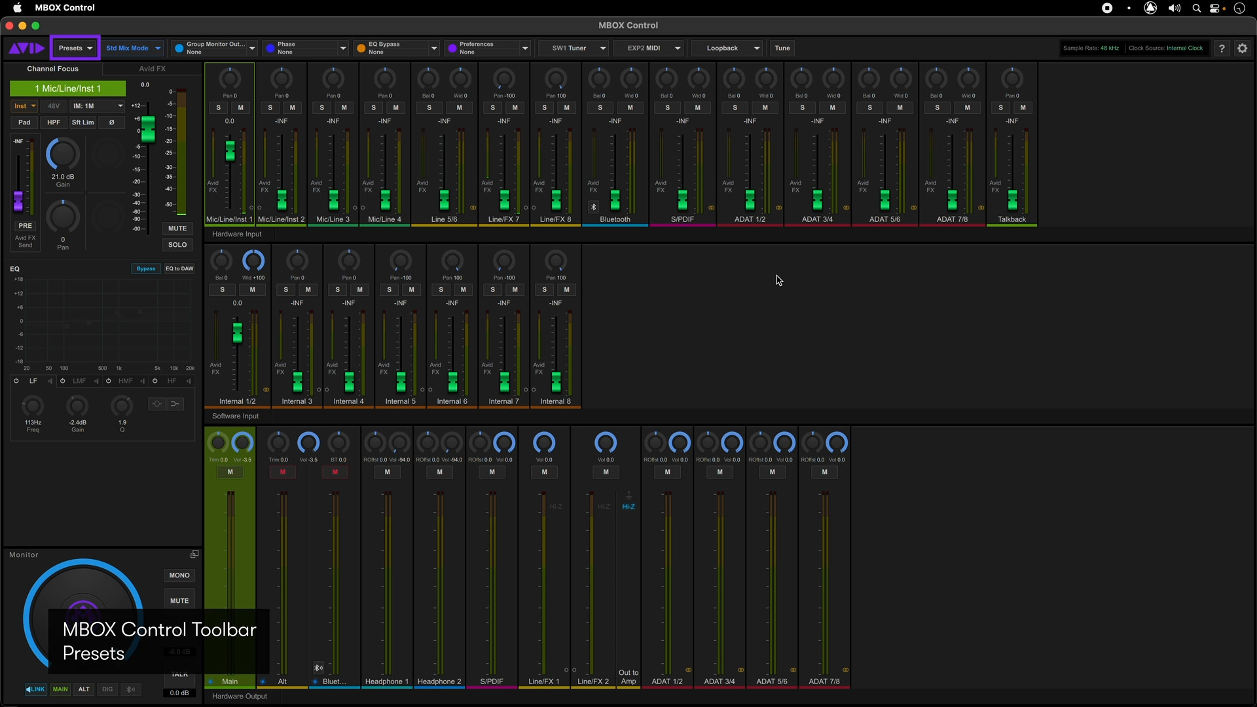This screenshot has height=707, width=1257.
Task: Open the Loopback dropdown
Action: 727,48
